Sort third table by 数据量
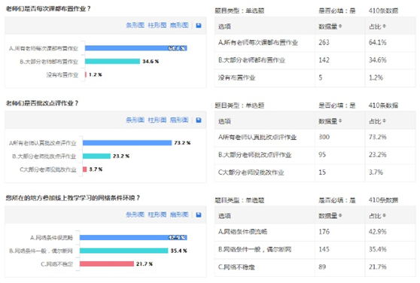Screen dimensions: 420x283 (x=330, y=215)
